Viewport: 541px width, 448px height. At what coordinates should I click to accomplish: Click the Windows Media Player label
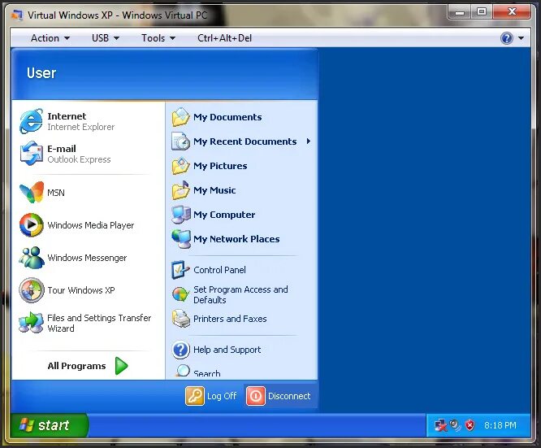tap(91, 225)
